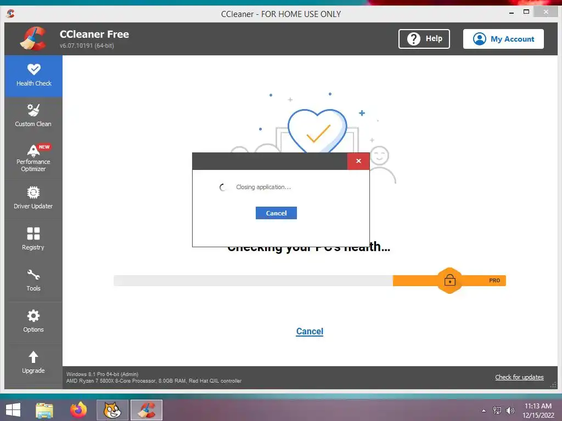Click the window resize grip in corner
Screen dimensions: 562x421
pyautogui.click(x=553, y=385)
